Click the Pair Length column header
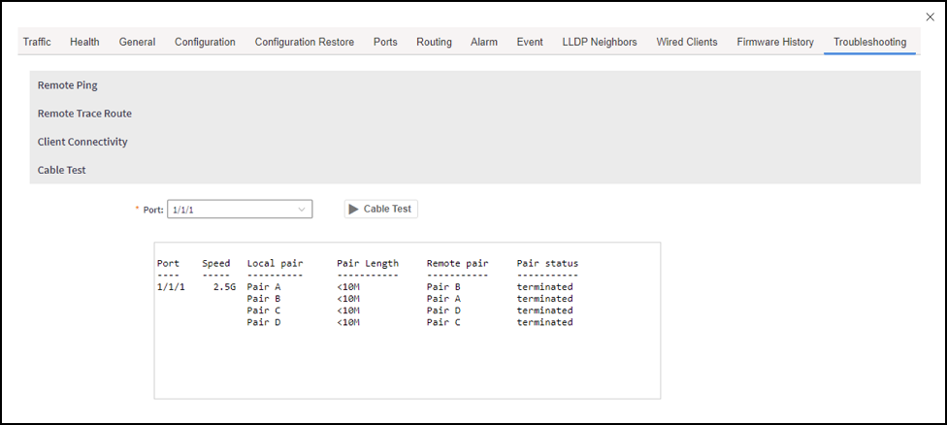 pyautogui.click(x=368, y=263)
